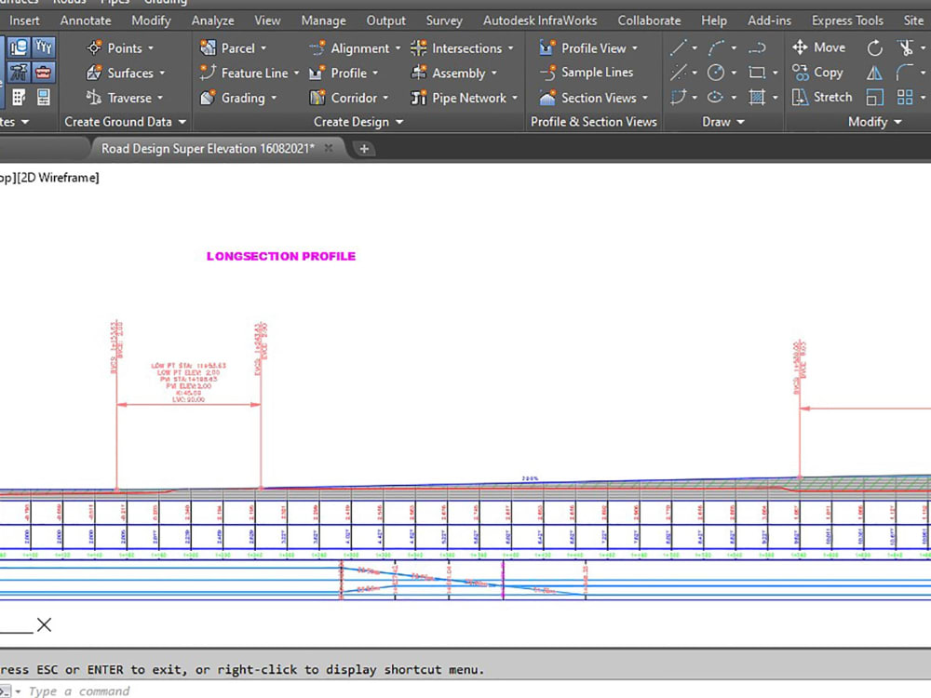Expand Section Views dropdown arrow
931x698 pixels.
pos(645,98)
